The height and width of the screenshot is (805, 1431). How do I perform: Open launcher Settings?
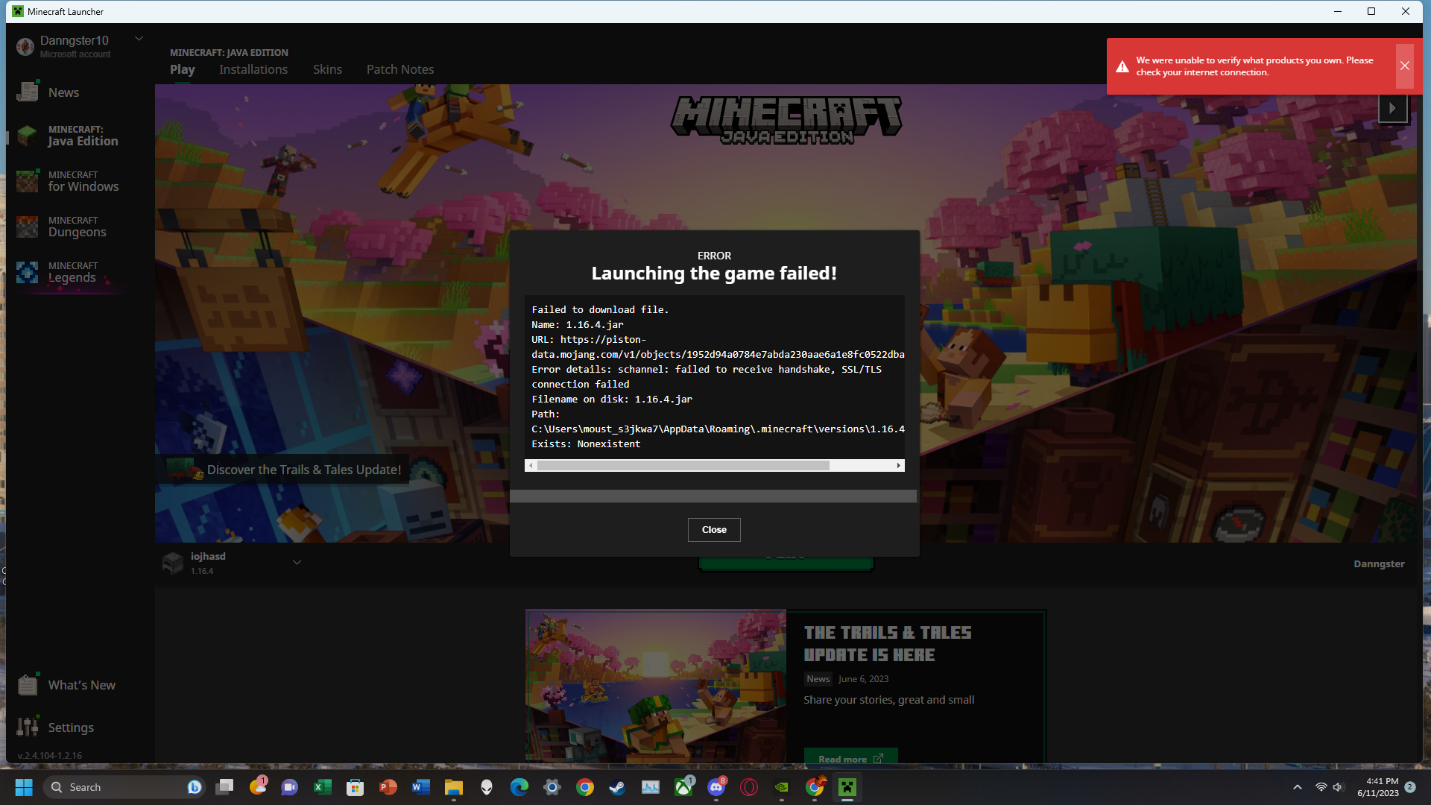click(x=70, y=727)
